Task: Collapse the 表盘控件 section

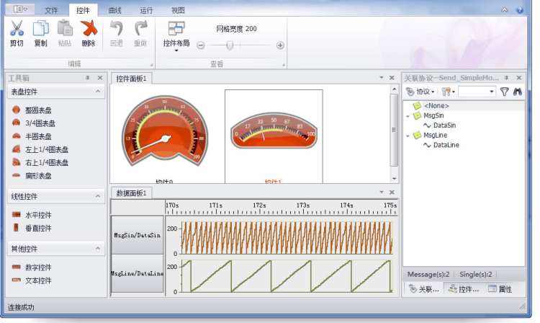Action: [x=98, y=92]
